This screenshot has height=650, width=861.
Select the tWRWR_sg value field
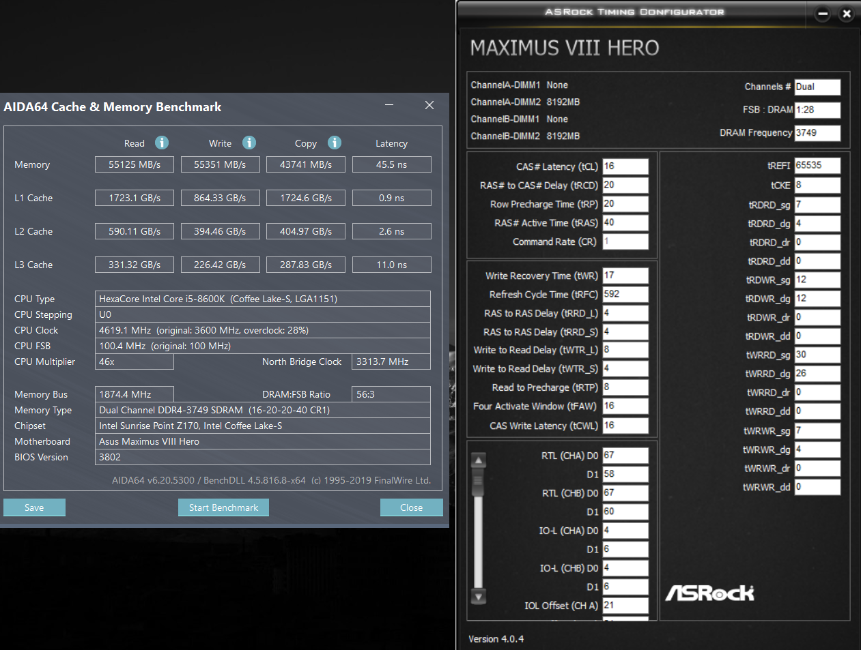(x=817, y=430)
